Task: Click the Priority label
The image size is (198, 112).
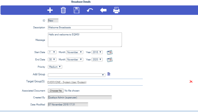Action: pyautogui.click(x=41, y=67)
